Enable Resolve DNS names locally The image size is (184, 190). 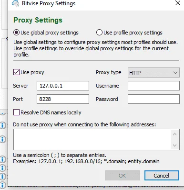(x=16, y=112)
